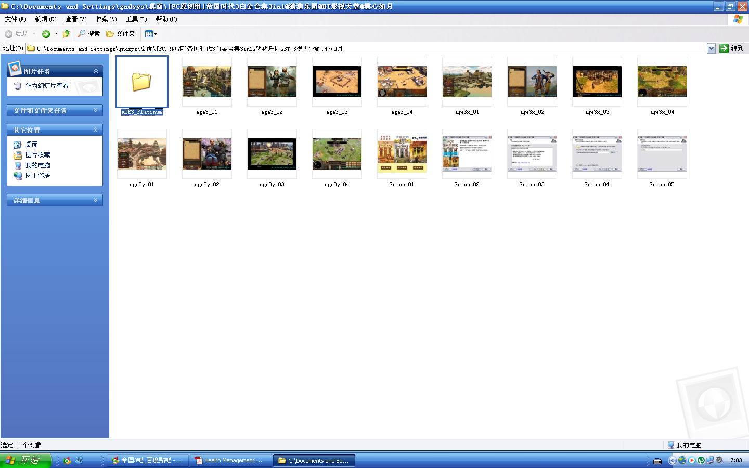Click the 开始 Start button
This screenshot has height=468, width=749.
[25, 460]
